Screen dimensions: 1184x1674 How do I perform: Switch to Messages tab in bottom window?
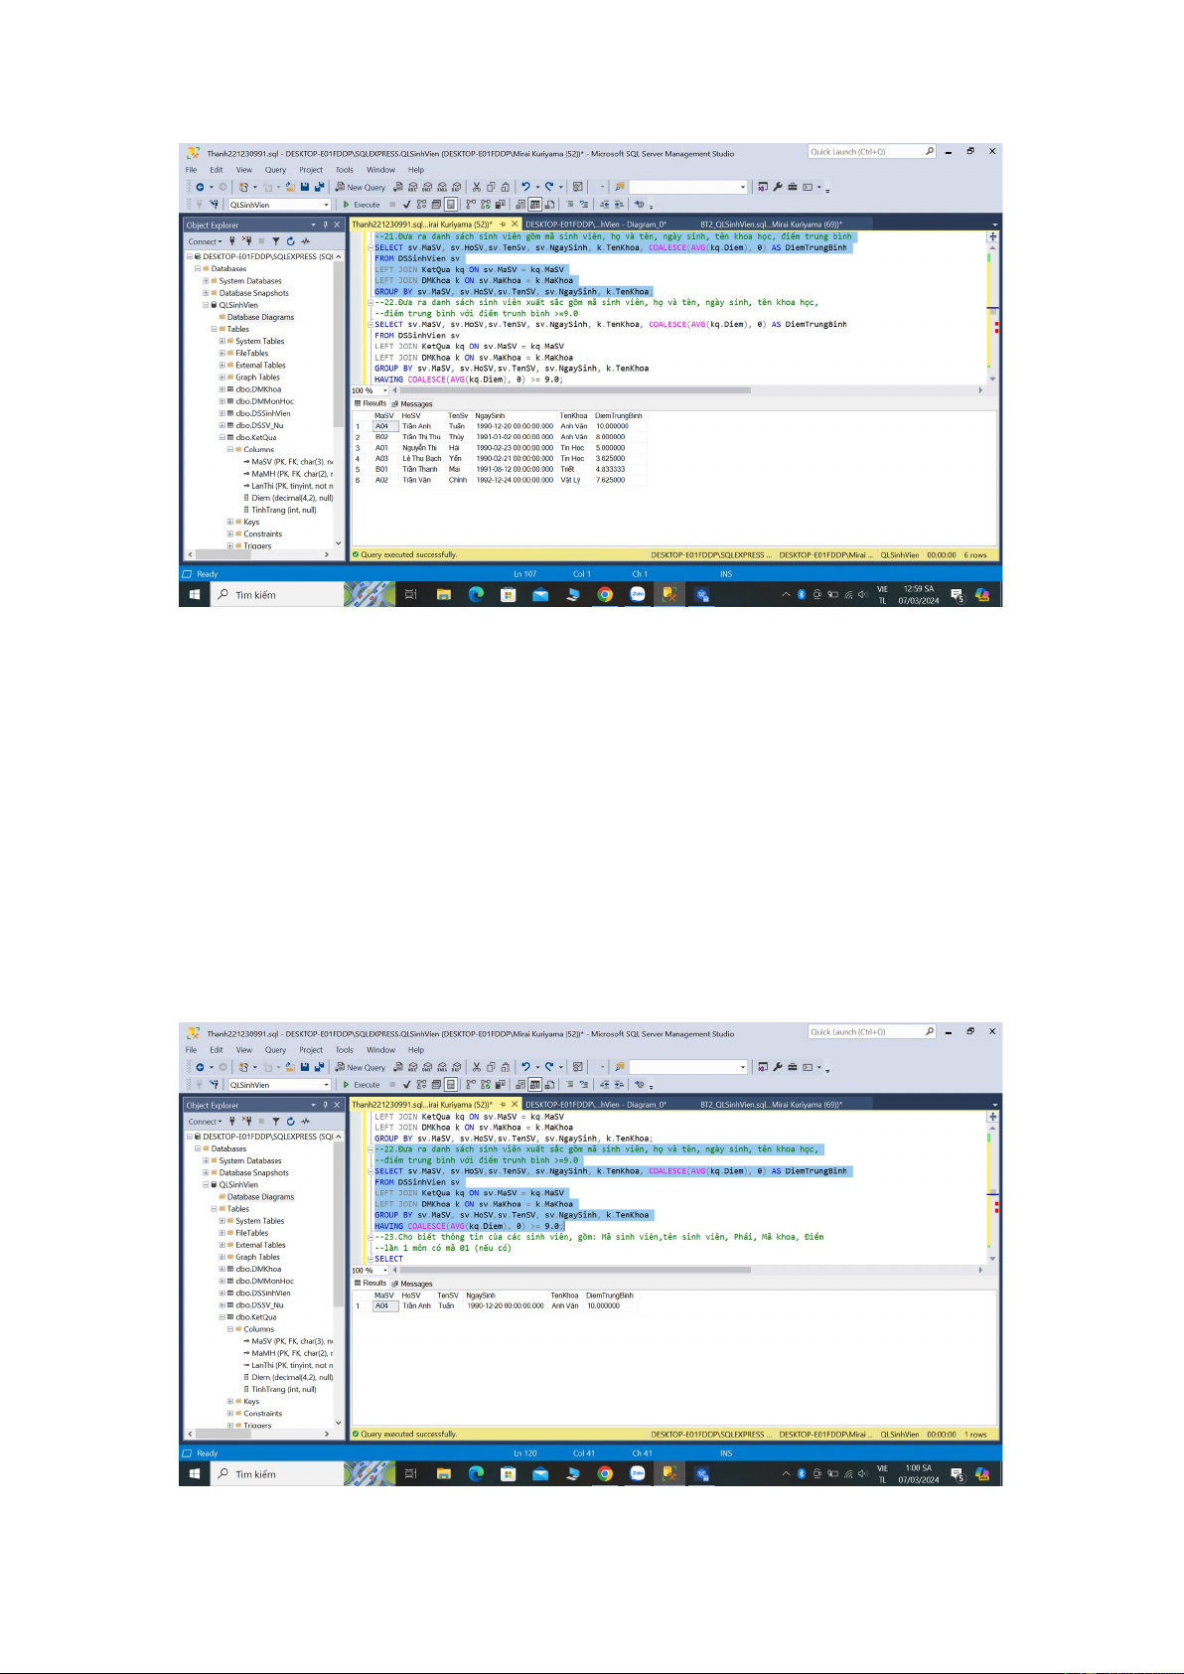412,1284
